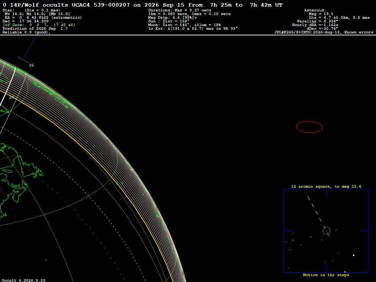376x282 pixels.
Task: Click the target star circle in finder chart
Action: [x=326, y=231]
